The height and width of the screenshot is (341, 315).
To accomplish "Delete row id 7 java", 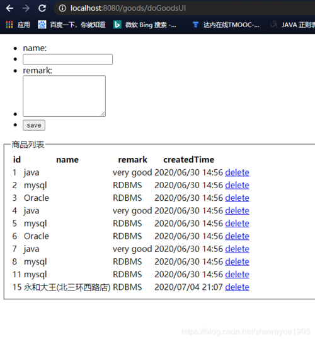I will 237,249.
